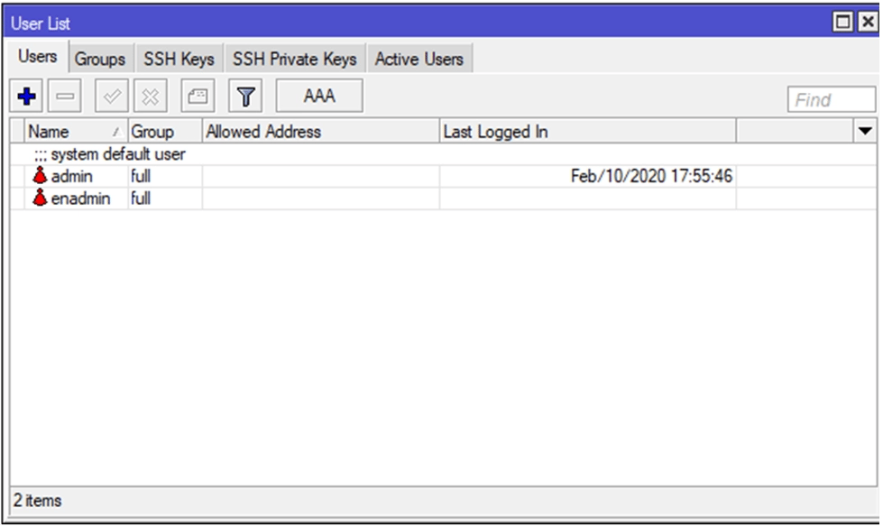Image resolution: width=883 pixels, height=526 pixels.
Task: Sort by Allowed Address column header
Action: [321, 132]
